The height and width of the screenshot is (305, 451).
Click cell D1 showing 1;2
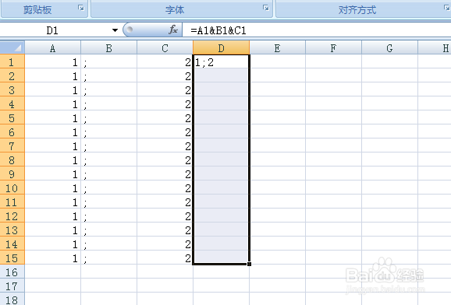[221, 61]
